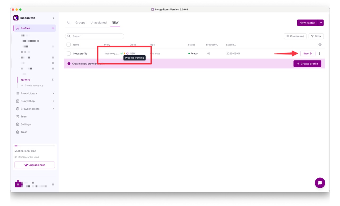The image size is (340, 206).
Task: Click the fast.froxy proxy text
Action: click(x=111, y=53)
